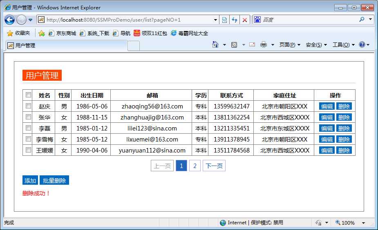Expand the Print dropdown arrow
Screen dimensions: 378x230
[x=273, y=45]
